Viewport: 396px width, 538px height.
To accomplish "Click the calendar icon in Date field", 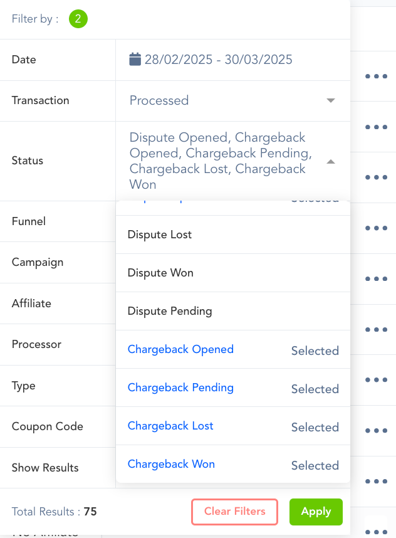I will pyautogui.click(x=135, y=60).
